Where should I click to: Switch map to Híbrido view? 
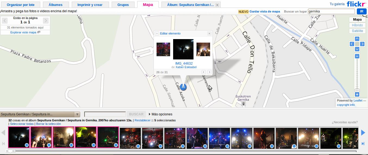[357, 25]
